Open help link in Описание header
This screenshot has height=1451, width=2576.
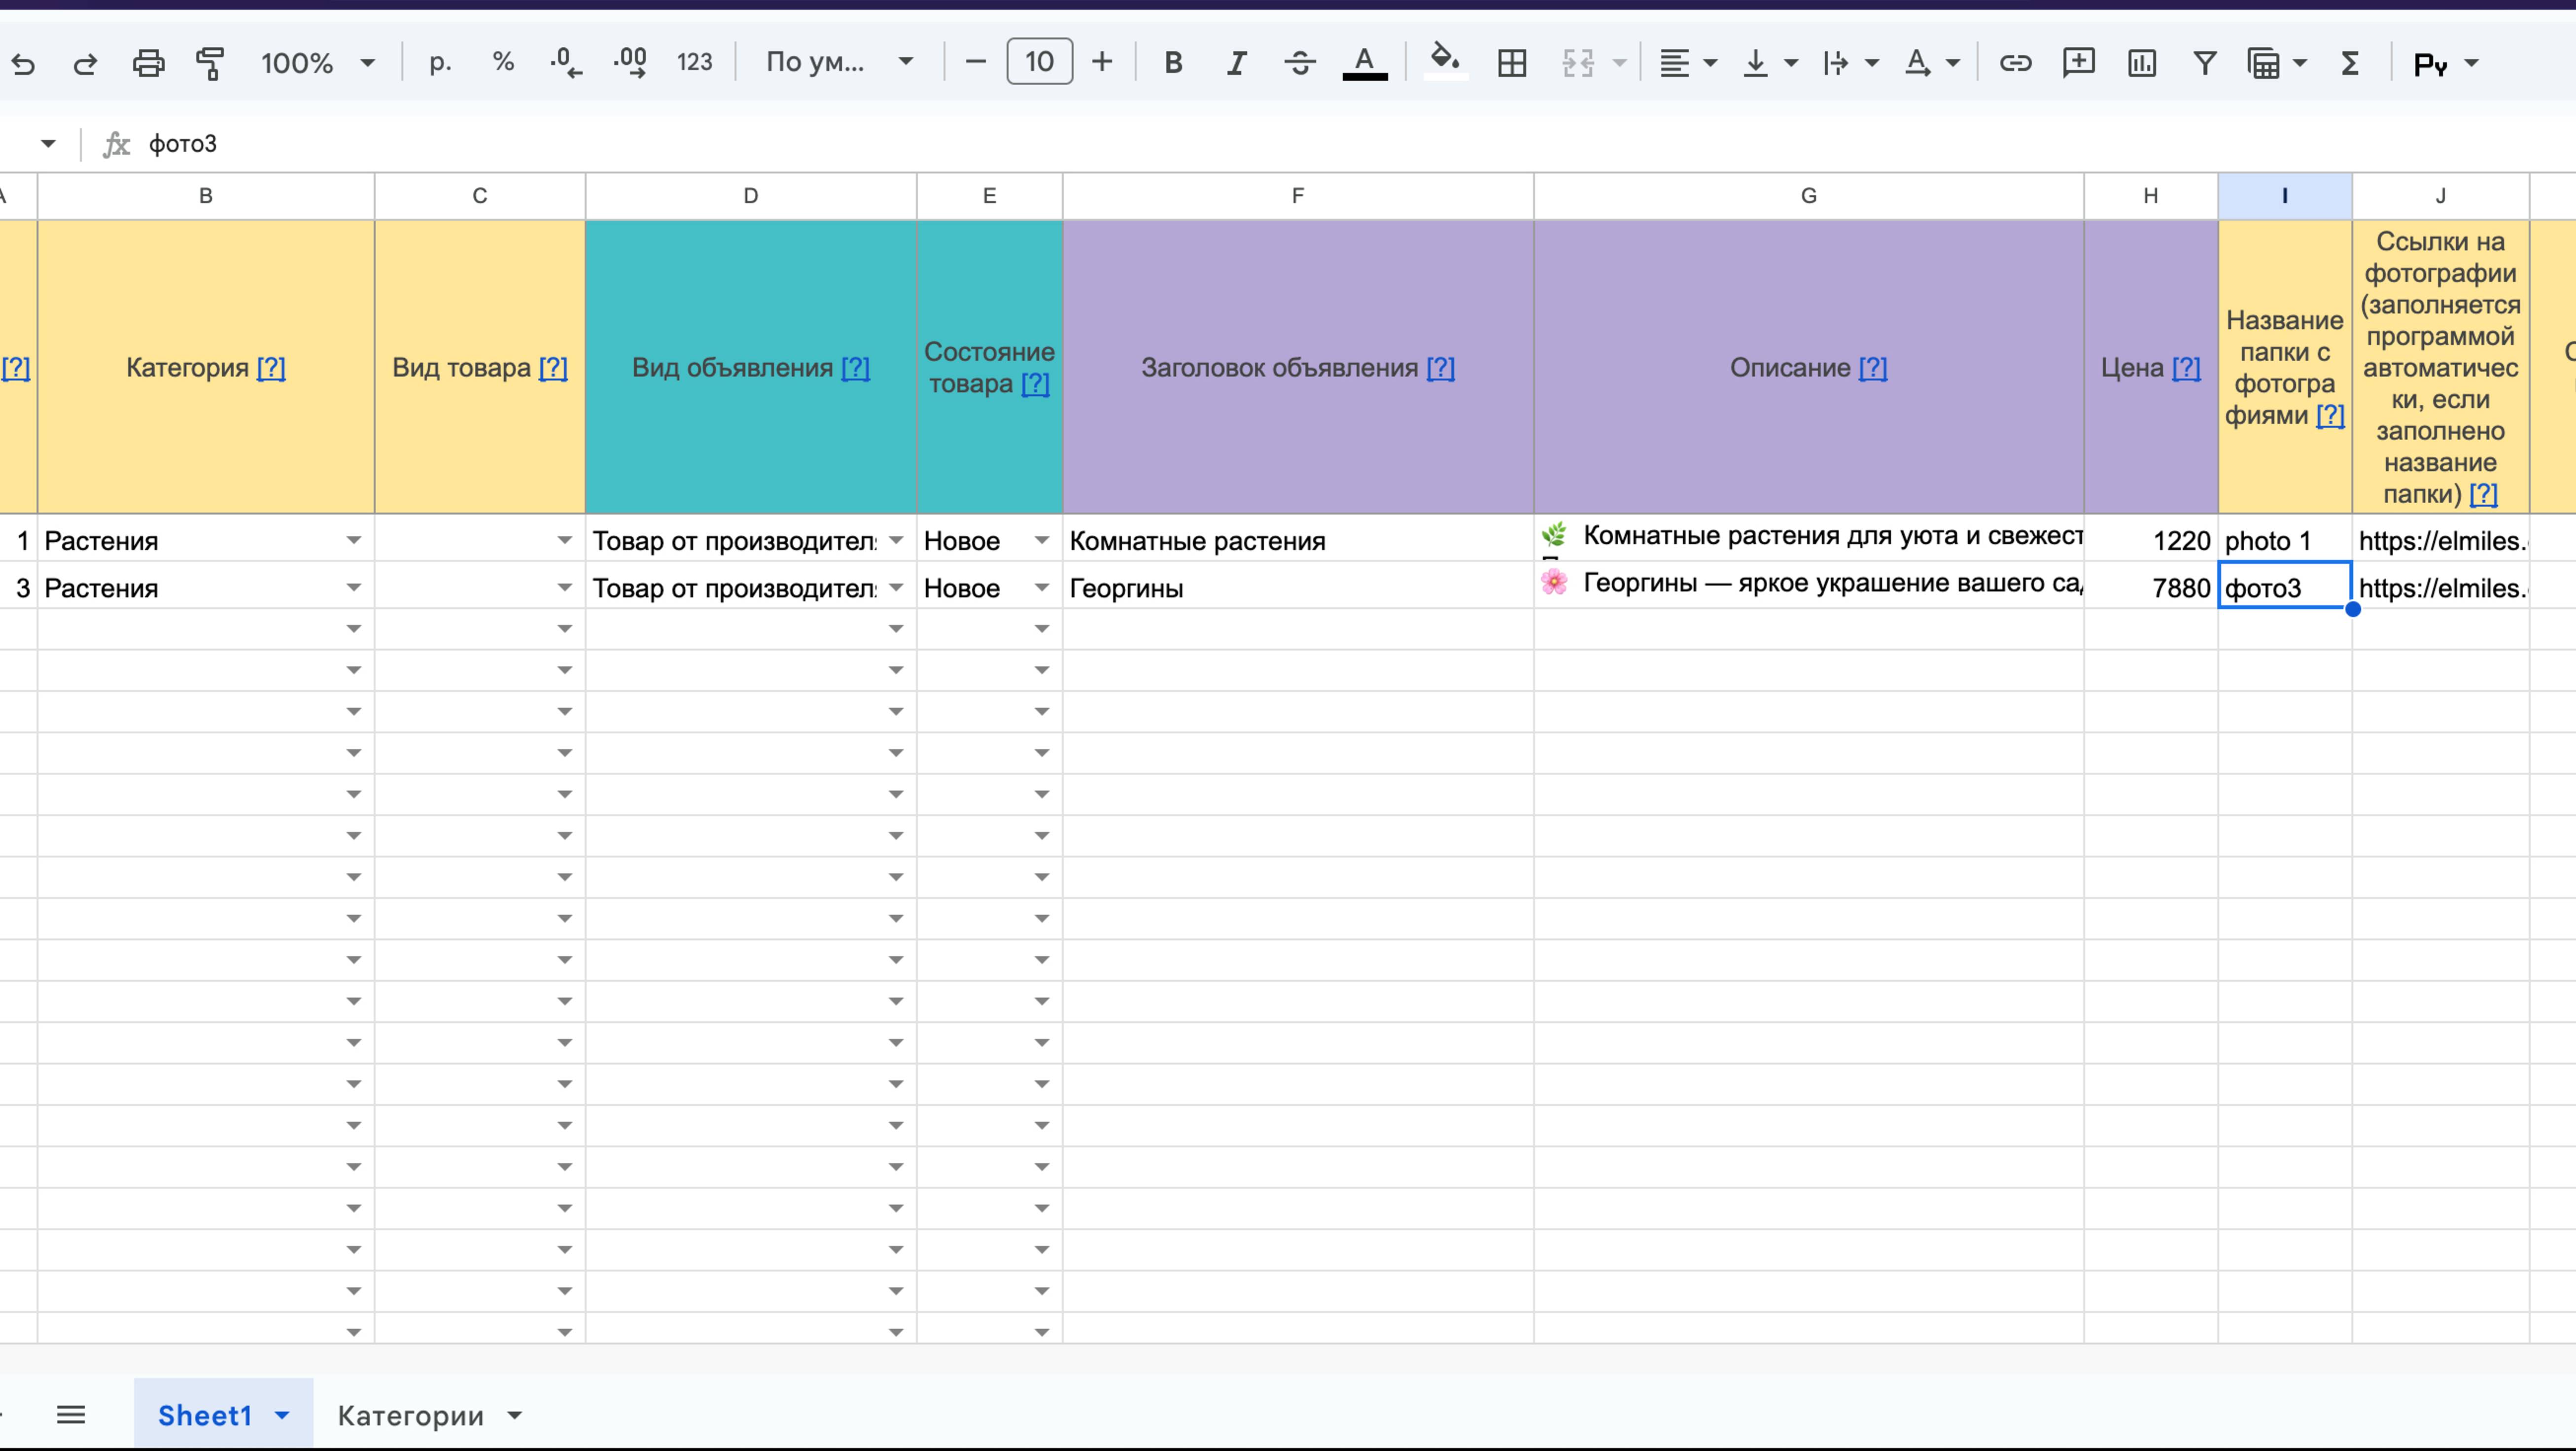[x=1873, y=368]
